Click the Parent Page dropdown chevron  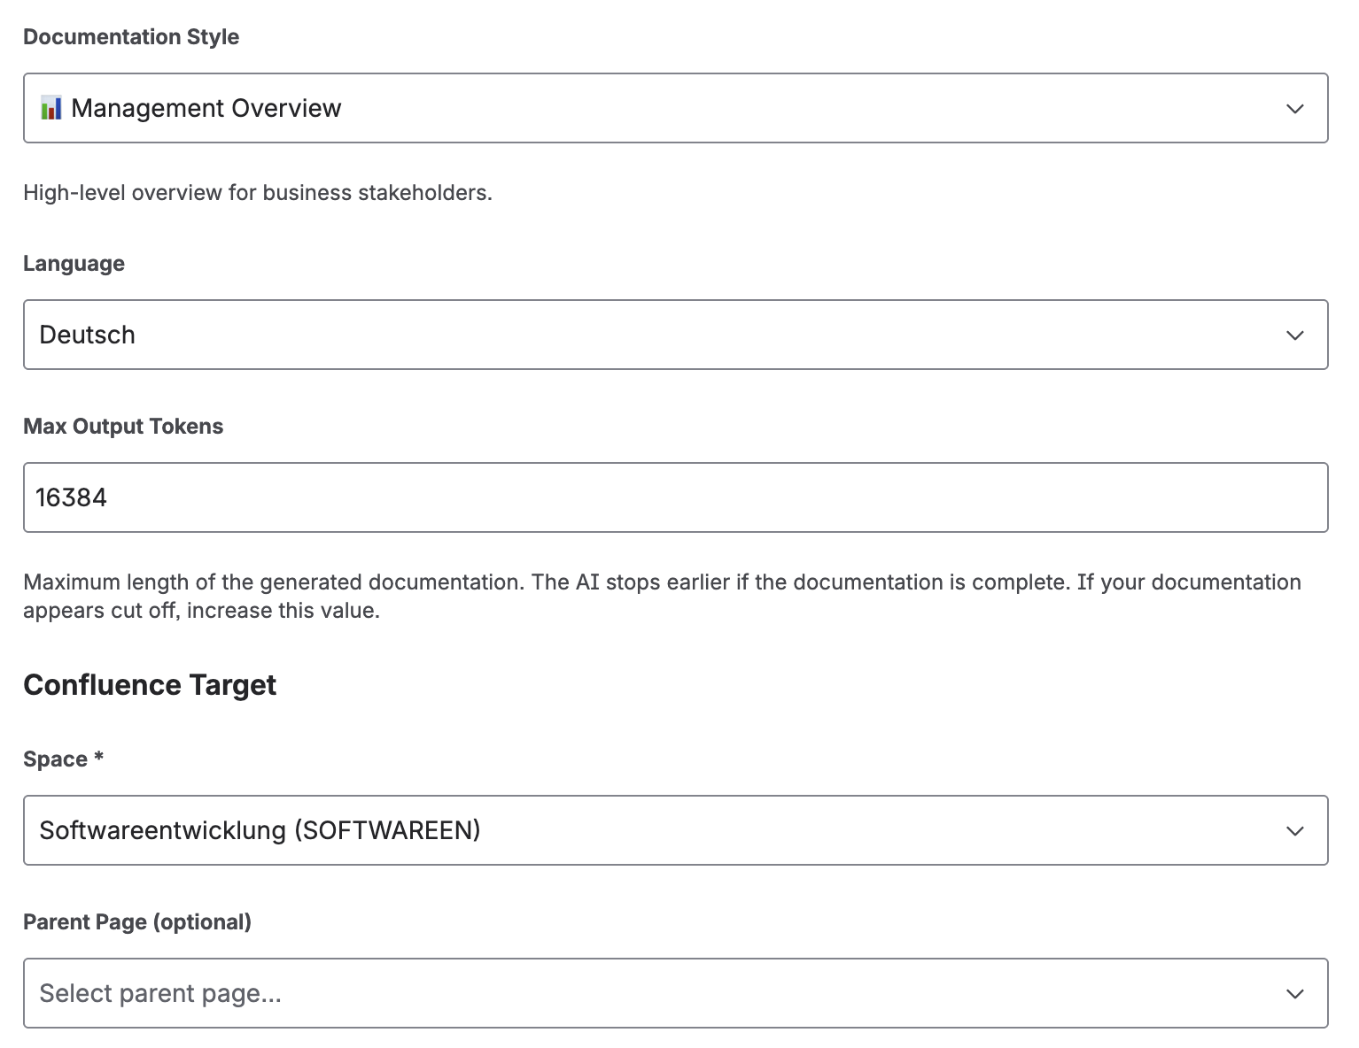point(1294,992)
